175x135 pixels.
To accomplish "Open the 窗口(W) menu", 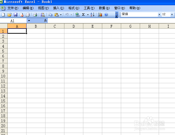I will click(x=120, y=8).
